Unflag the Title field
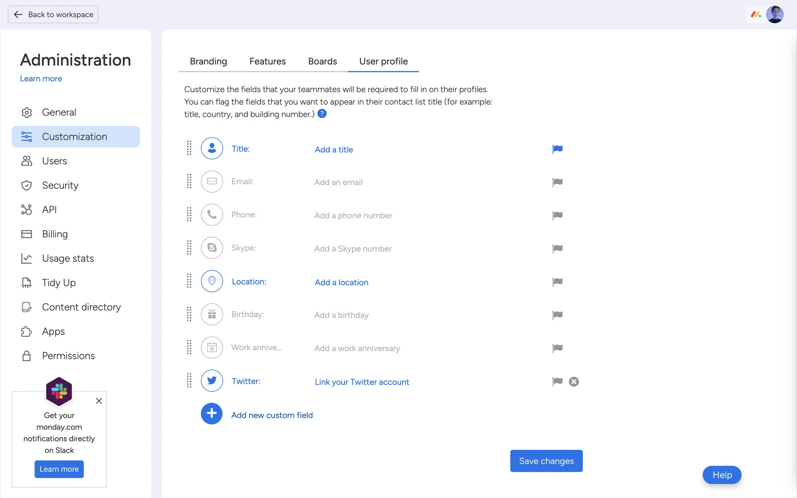 pyautogui.click(x=557, y=149)
